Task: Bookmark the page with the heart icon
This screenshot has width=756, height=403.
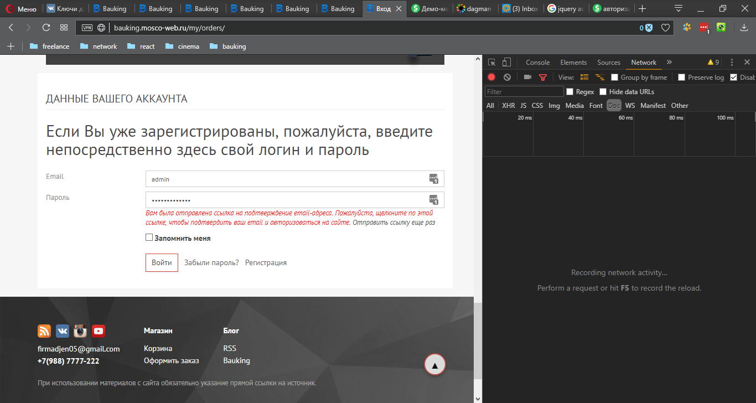Action: (x=666, y=28)
